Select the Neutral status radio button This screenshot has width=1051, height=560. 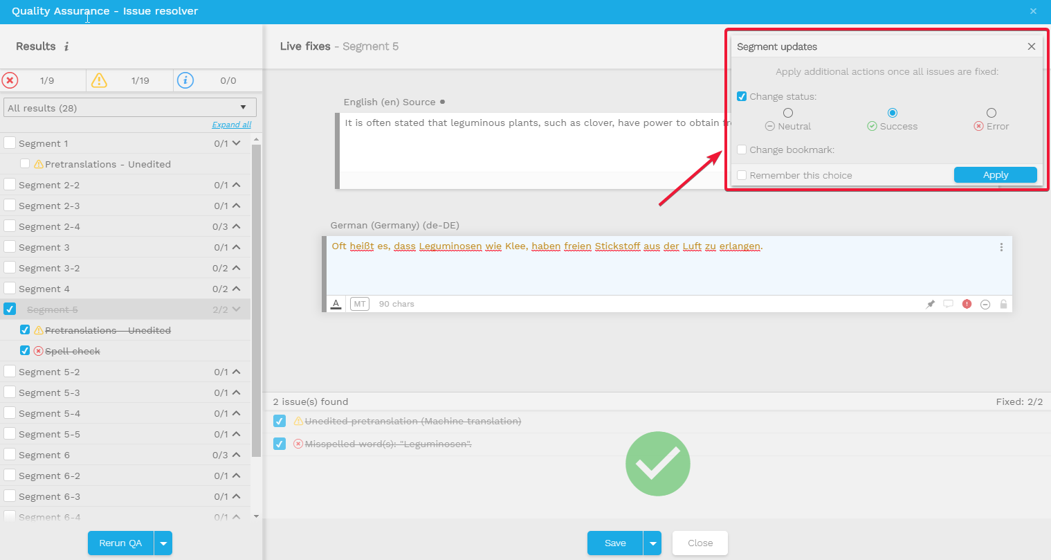click(x=787, y=113)
